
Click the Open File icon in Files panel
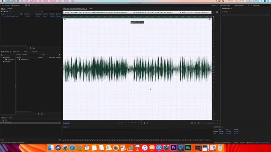point(2,11)
